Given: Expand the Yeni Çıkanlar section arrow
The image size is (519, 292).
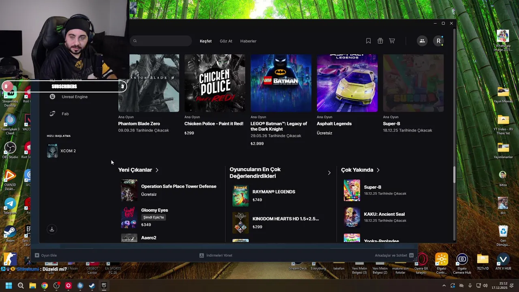Looking at the screenshot, I should point(157,170).
